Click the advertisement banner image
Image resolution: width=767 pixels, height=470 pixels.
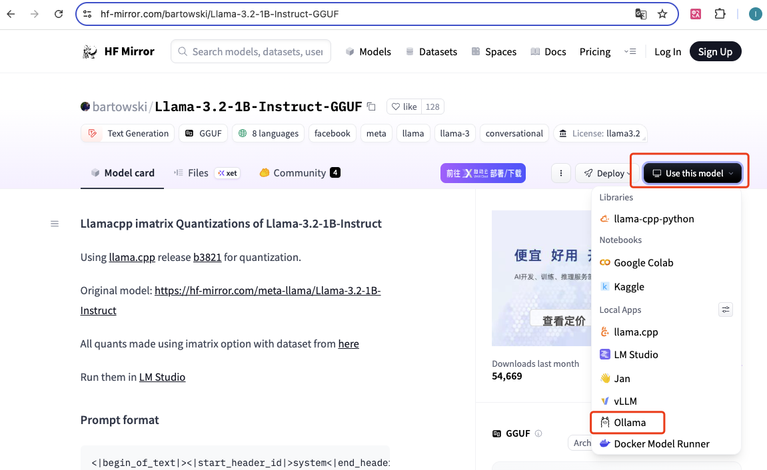pyautogui.click(x=542, y=278)
